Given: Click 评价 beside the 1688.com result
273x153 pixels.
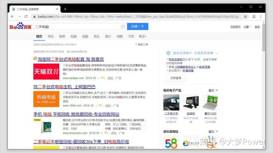Looking at the screenshot, I should click(x=108, y=106).
